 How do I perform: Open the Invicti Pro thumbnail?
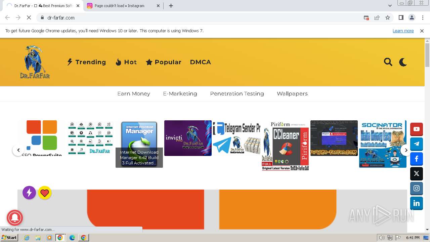pos(188,138)
